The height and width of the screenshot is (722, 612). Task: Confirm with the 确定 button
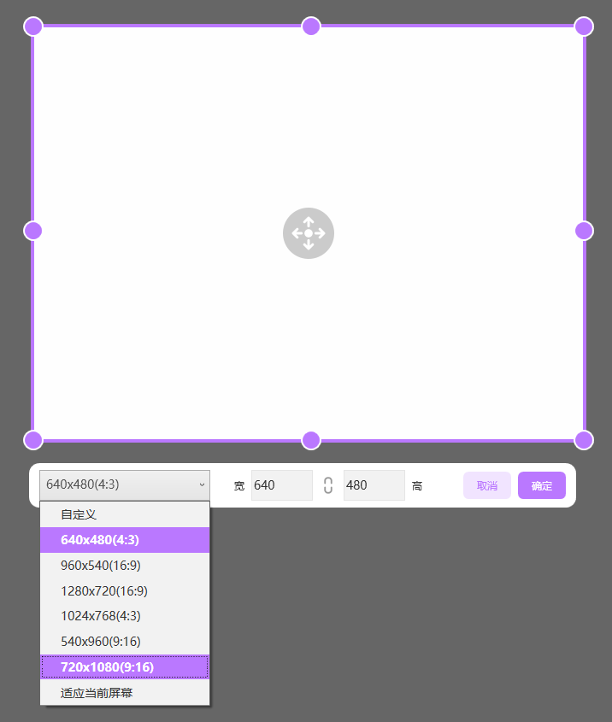point(542,485)
